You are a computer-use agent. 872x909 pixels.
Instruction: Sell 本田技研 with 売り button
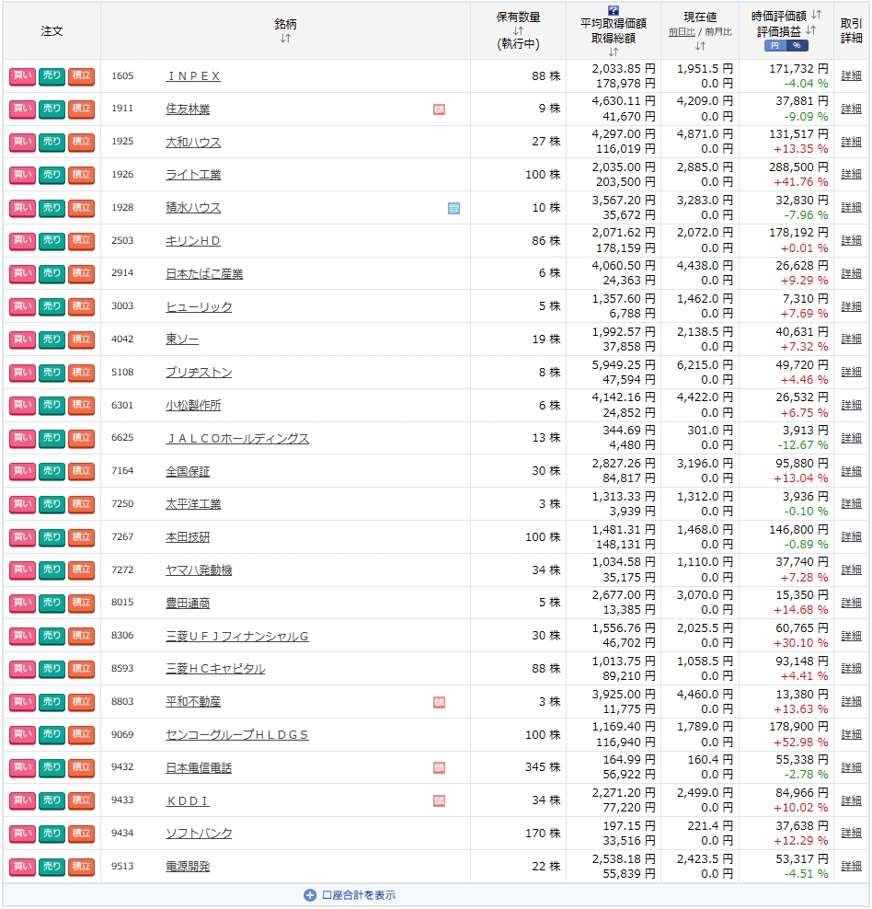point(52,537)
